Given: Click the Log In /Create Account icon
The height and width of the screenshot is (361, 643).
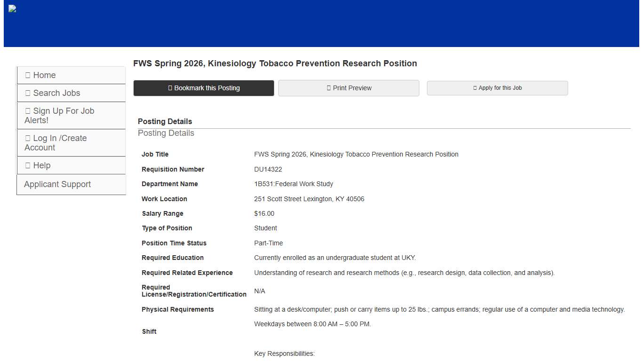Looking at the screenshot, I should pos(29,138).
